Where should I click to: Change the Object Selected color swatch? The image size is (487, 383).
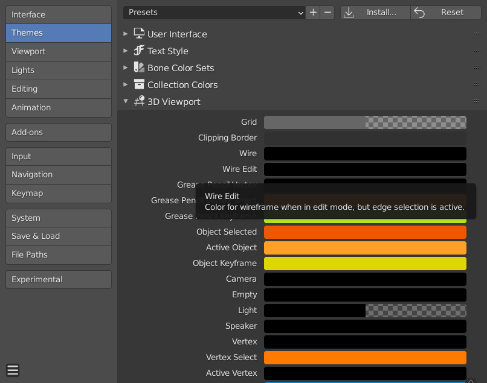[365, 232]
